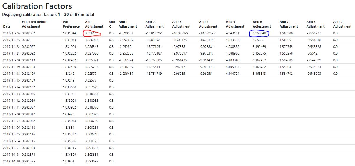Select the date cell 2019-11-14
Image resolution: width=355 pixels, height=166 pixels.
pyautogui.click(x=11, y=87)
